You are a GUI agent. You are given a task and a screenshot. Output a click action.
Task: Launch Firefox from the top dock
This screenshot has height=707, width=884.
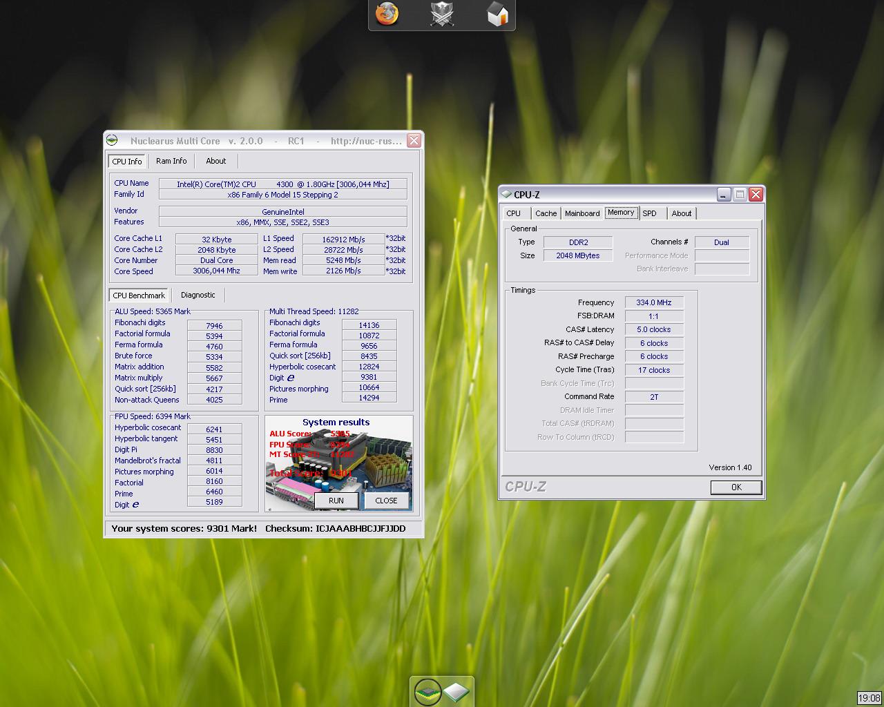click(x=387, y=14)
